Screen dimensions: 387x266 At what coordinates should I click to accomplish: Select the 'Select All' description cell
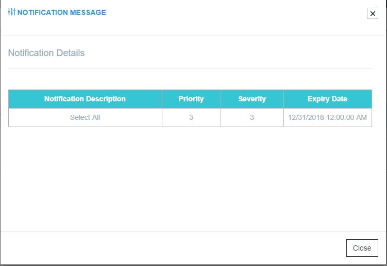(x=85, y=117)
